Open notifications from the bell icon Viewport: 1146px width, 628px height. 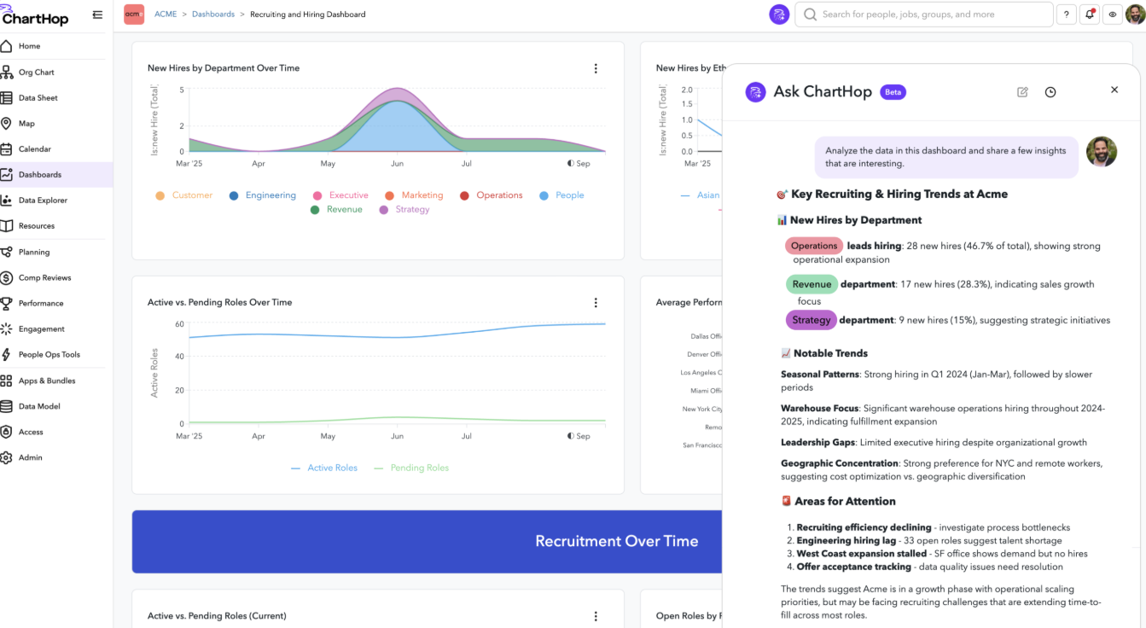1089,14
